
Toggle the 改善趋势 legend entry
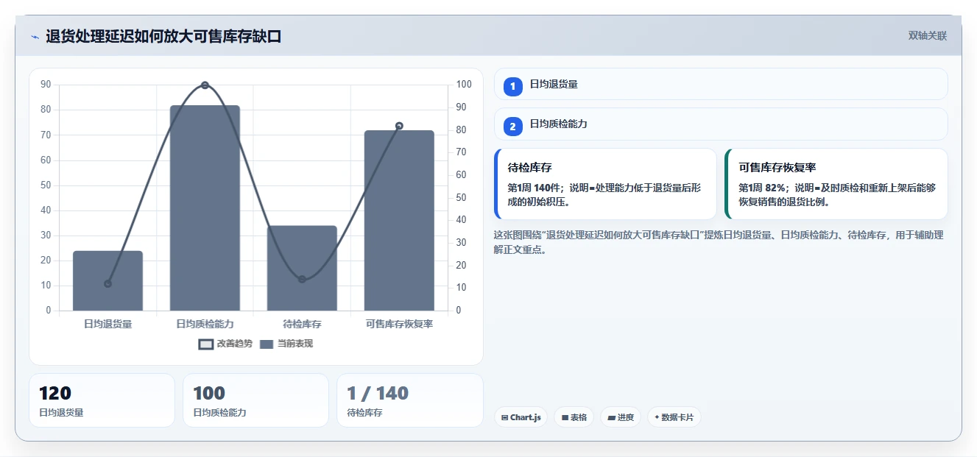[x=225, y=344]
